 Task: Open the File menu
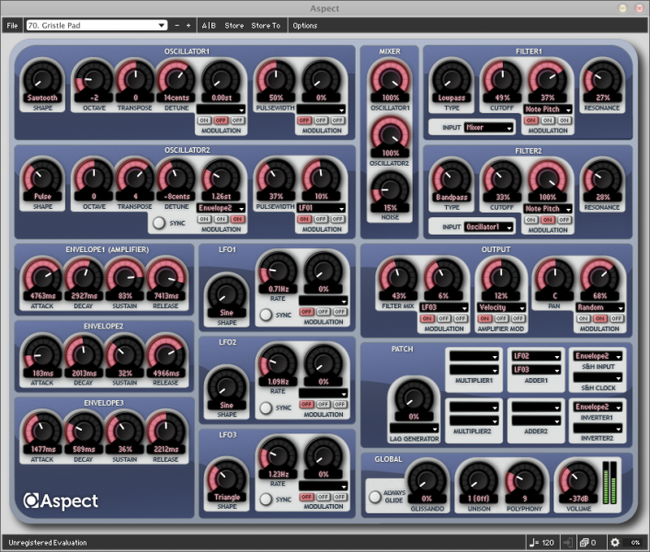pos(12,26)
